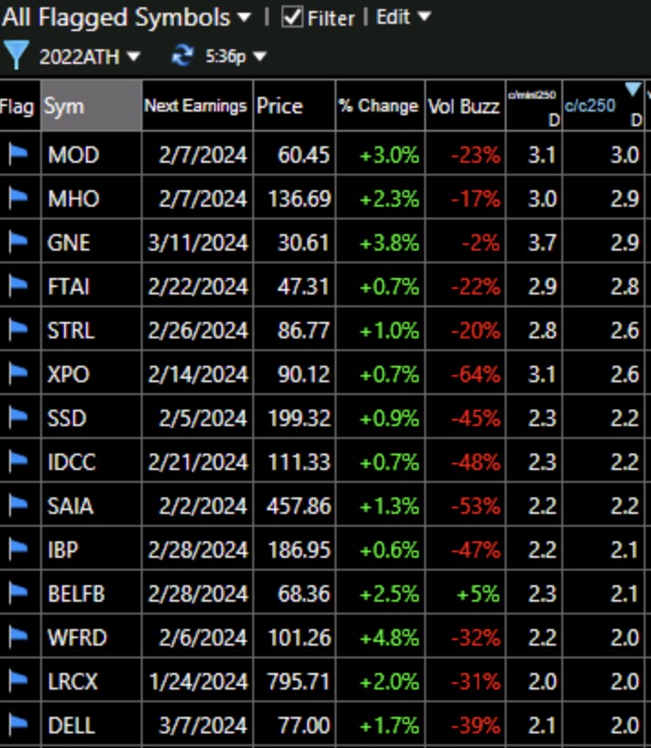The height and width of the screenshot is (748, 651).
Task: Click the -2% Vol Buzz value
Action: pos(481,242)
